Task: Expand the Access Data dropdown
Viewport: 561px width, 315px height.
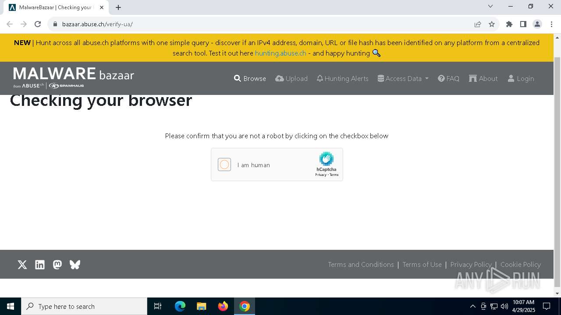Action: tap(403, 78)
